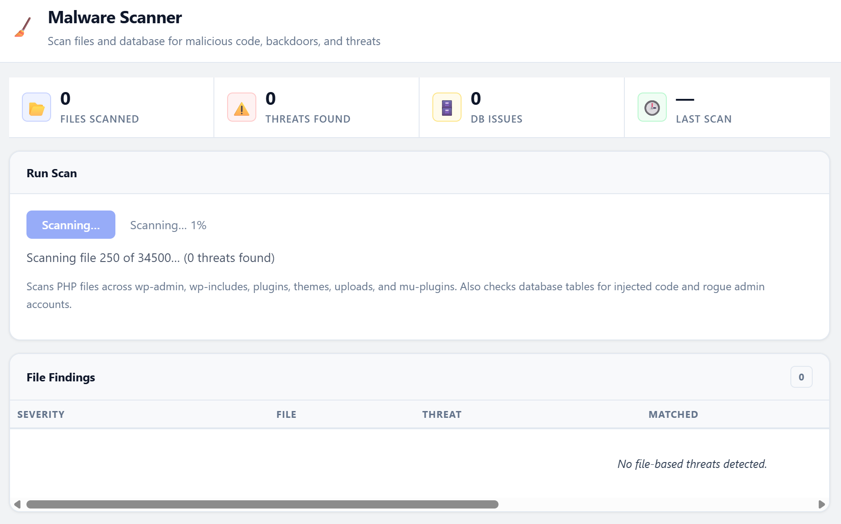Click the clock icon next to Last Scan
Screen dimensions: 841x524
click(652, 108)
